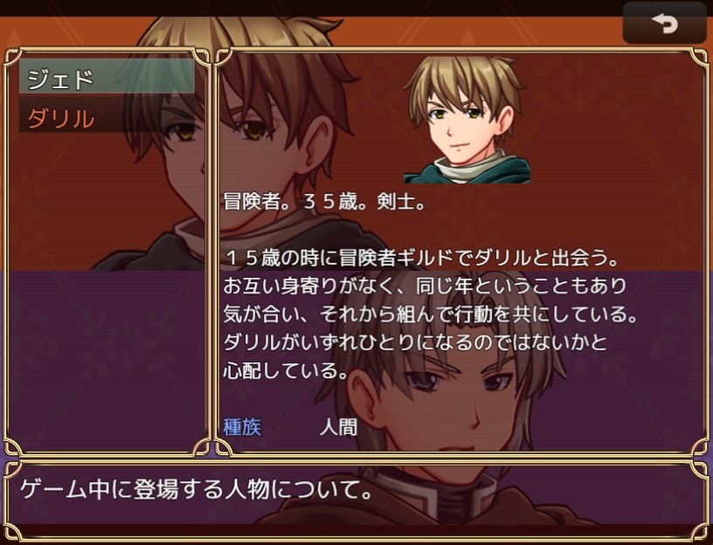Click the 人間 race value
Viewport: 713px width, 545px height.
[x=339, y=427]
